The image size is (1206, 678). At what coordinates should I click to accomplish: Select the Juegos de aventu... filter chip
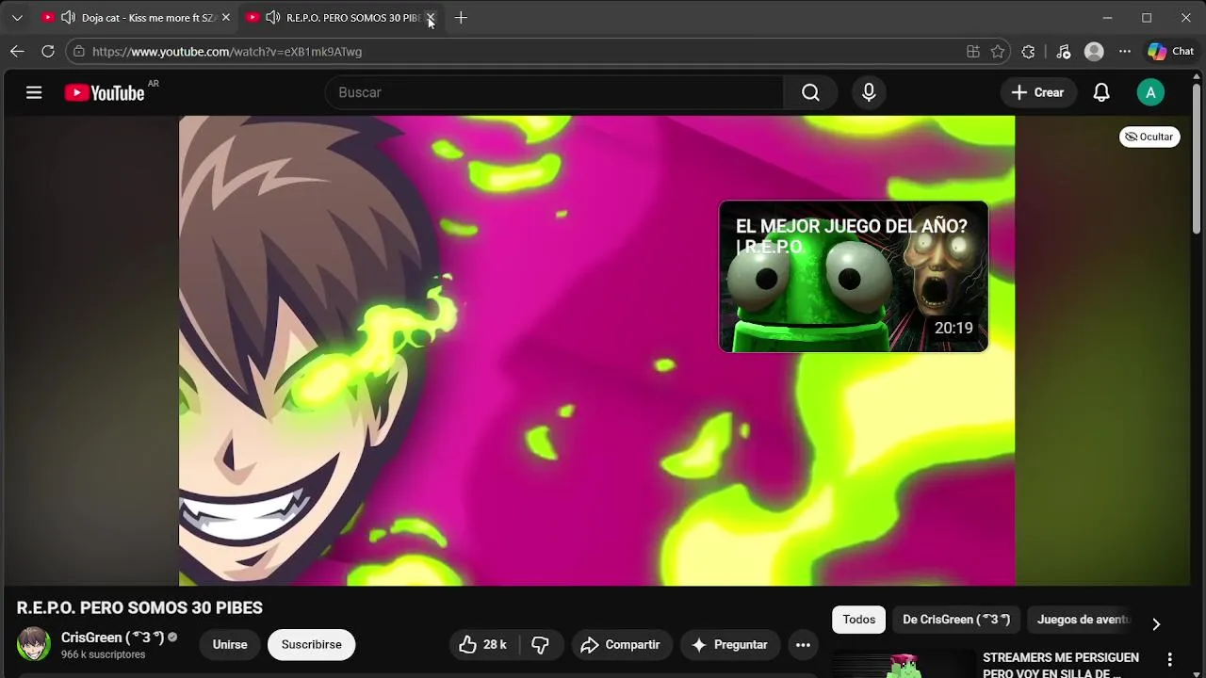tap(1084, 620)
